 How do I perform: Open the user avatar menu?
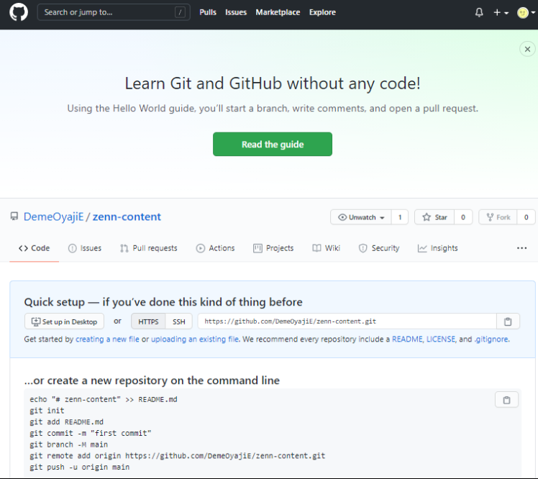tap(526, 13)
